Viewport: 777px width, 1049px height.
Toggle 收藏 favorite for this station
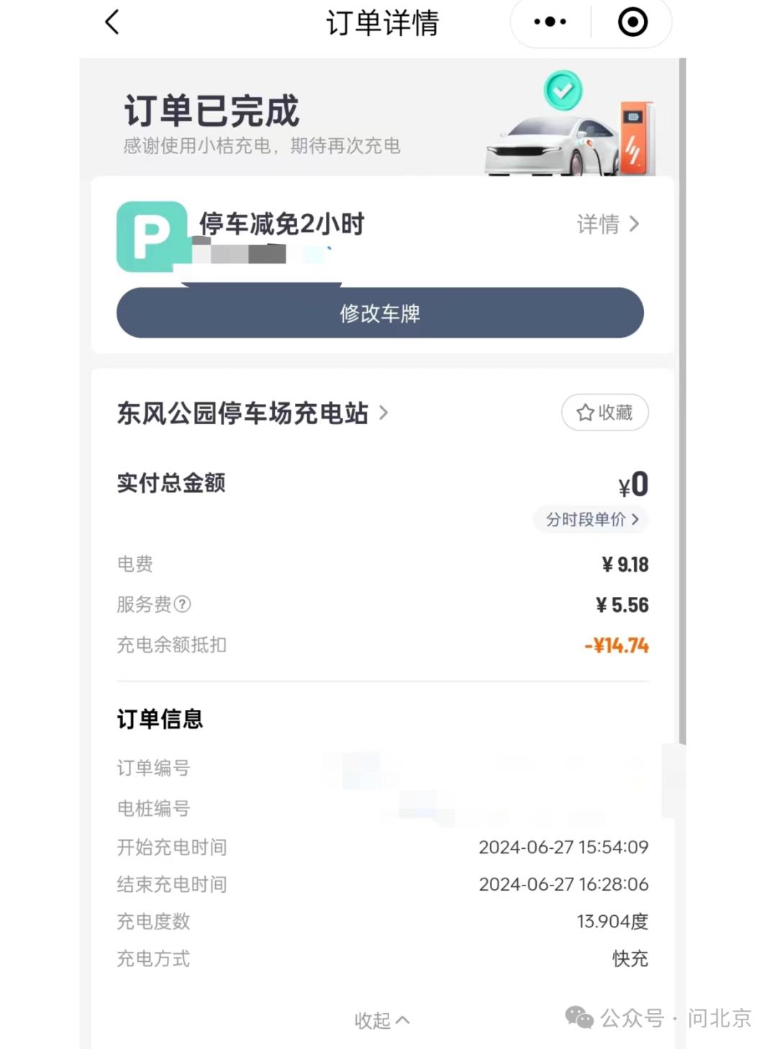tap(605, 413)
